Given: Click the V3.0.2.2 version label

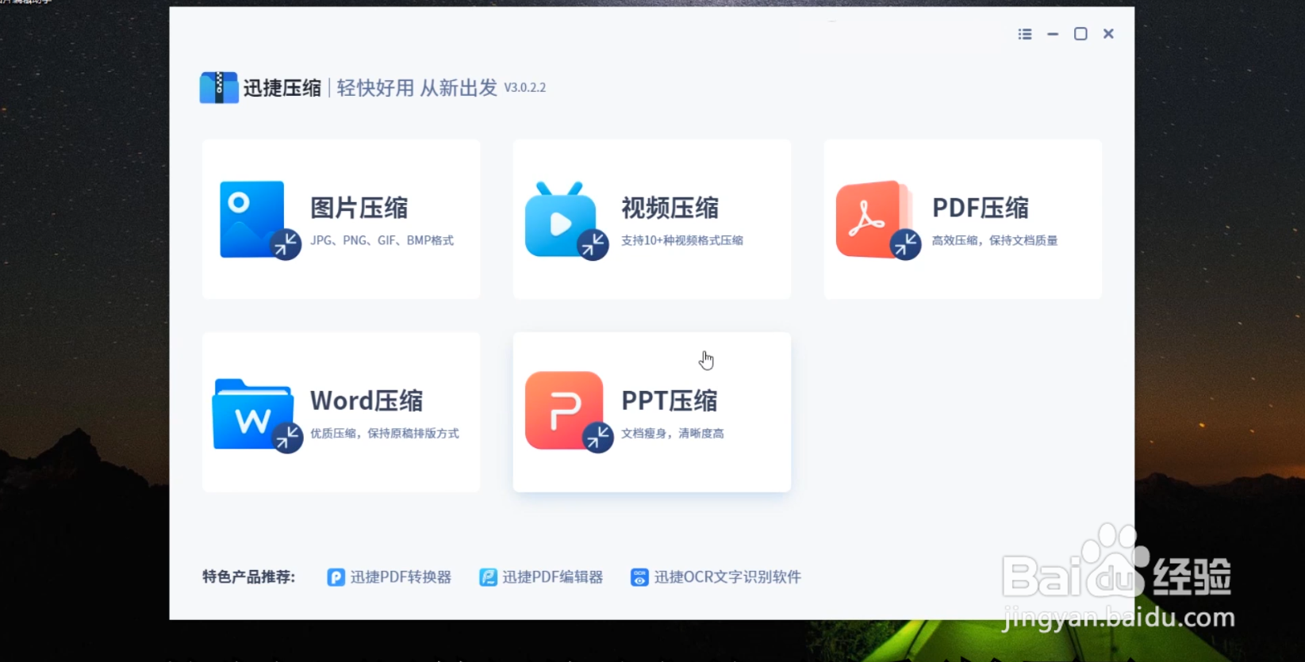Looking at the screenshot, I should click(525, 87).
